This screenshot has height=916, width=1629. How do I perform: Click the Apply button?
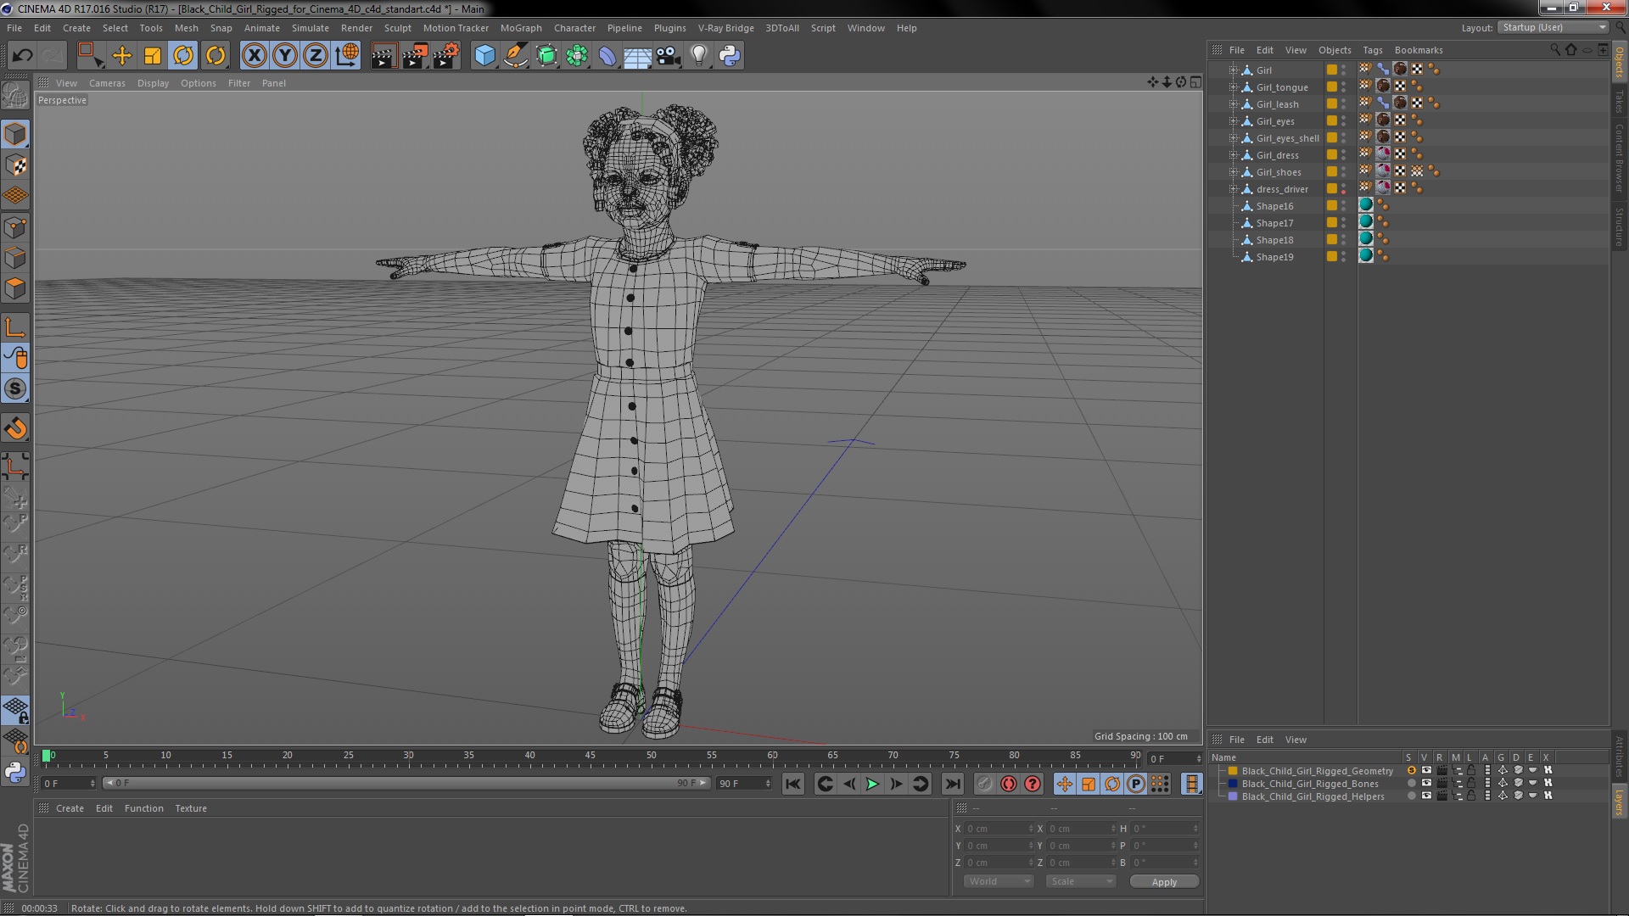tap(1164, 882)
